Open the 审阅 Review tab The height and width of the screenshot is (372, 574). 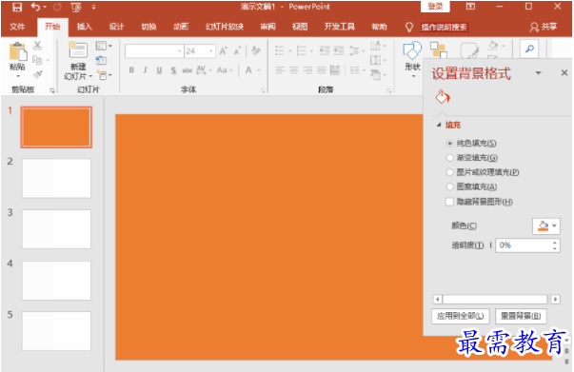(267, 27)
